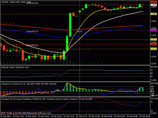Click the 12369 price scale value
The width and height of the screenshot is (158, 118).
coord(153,21)
